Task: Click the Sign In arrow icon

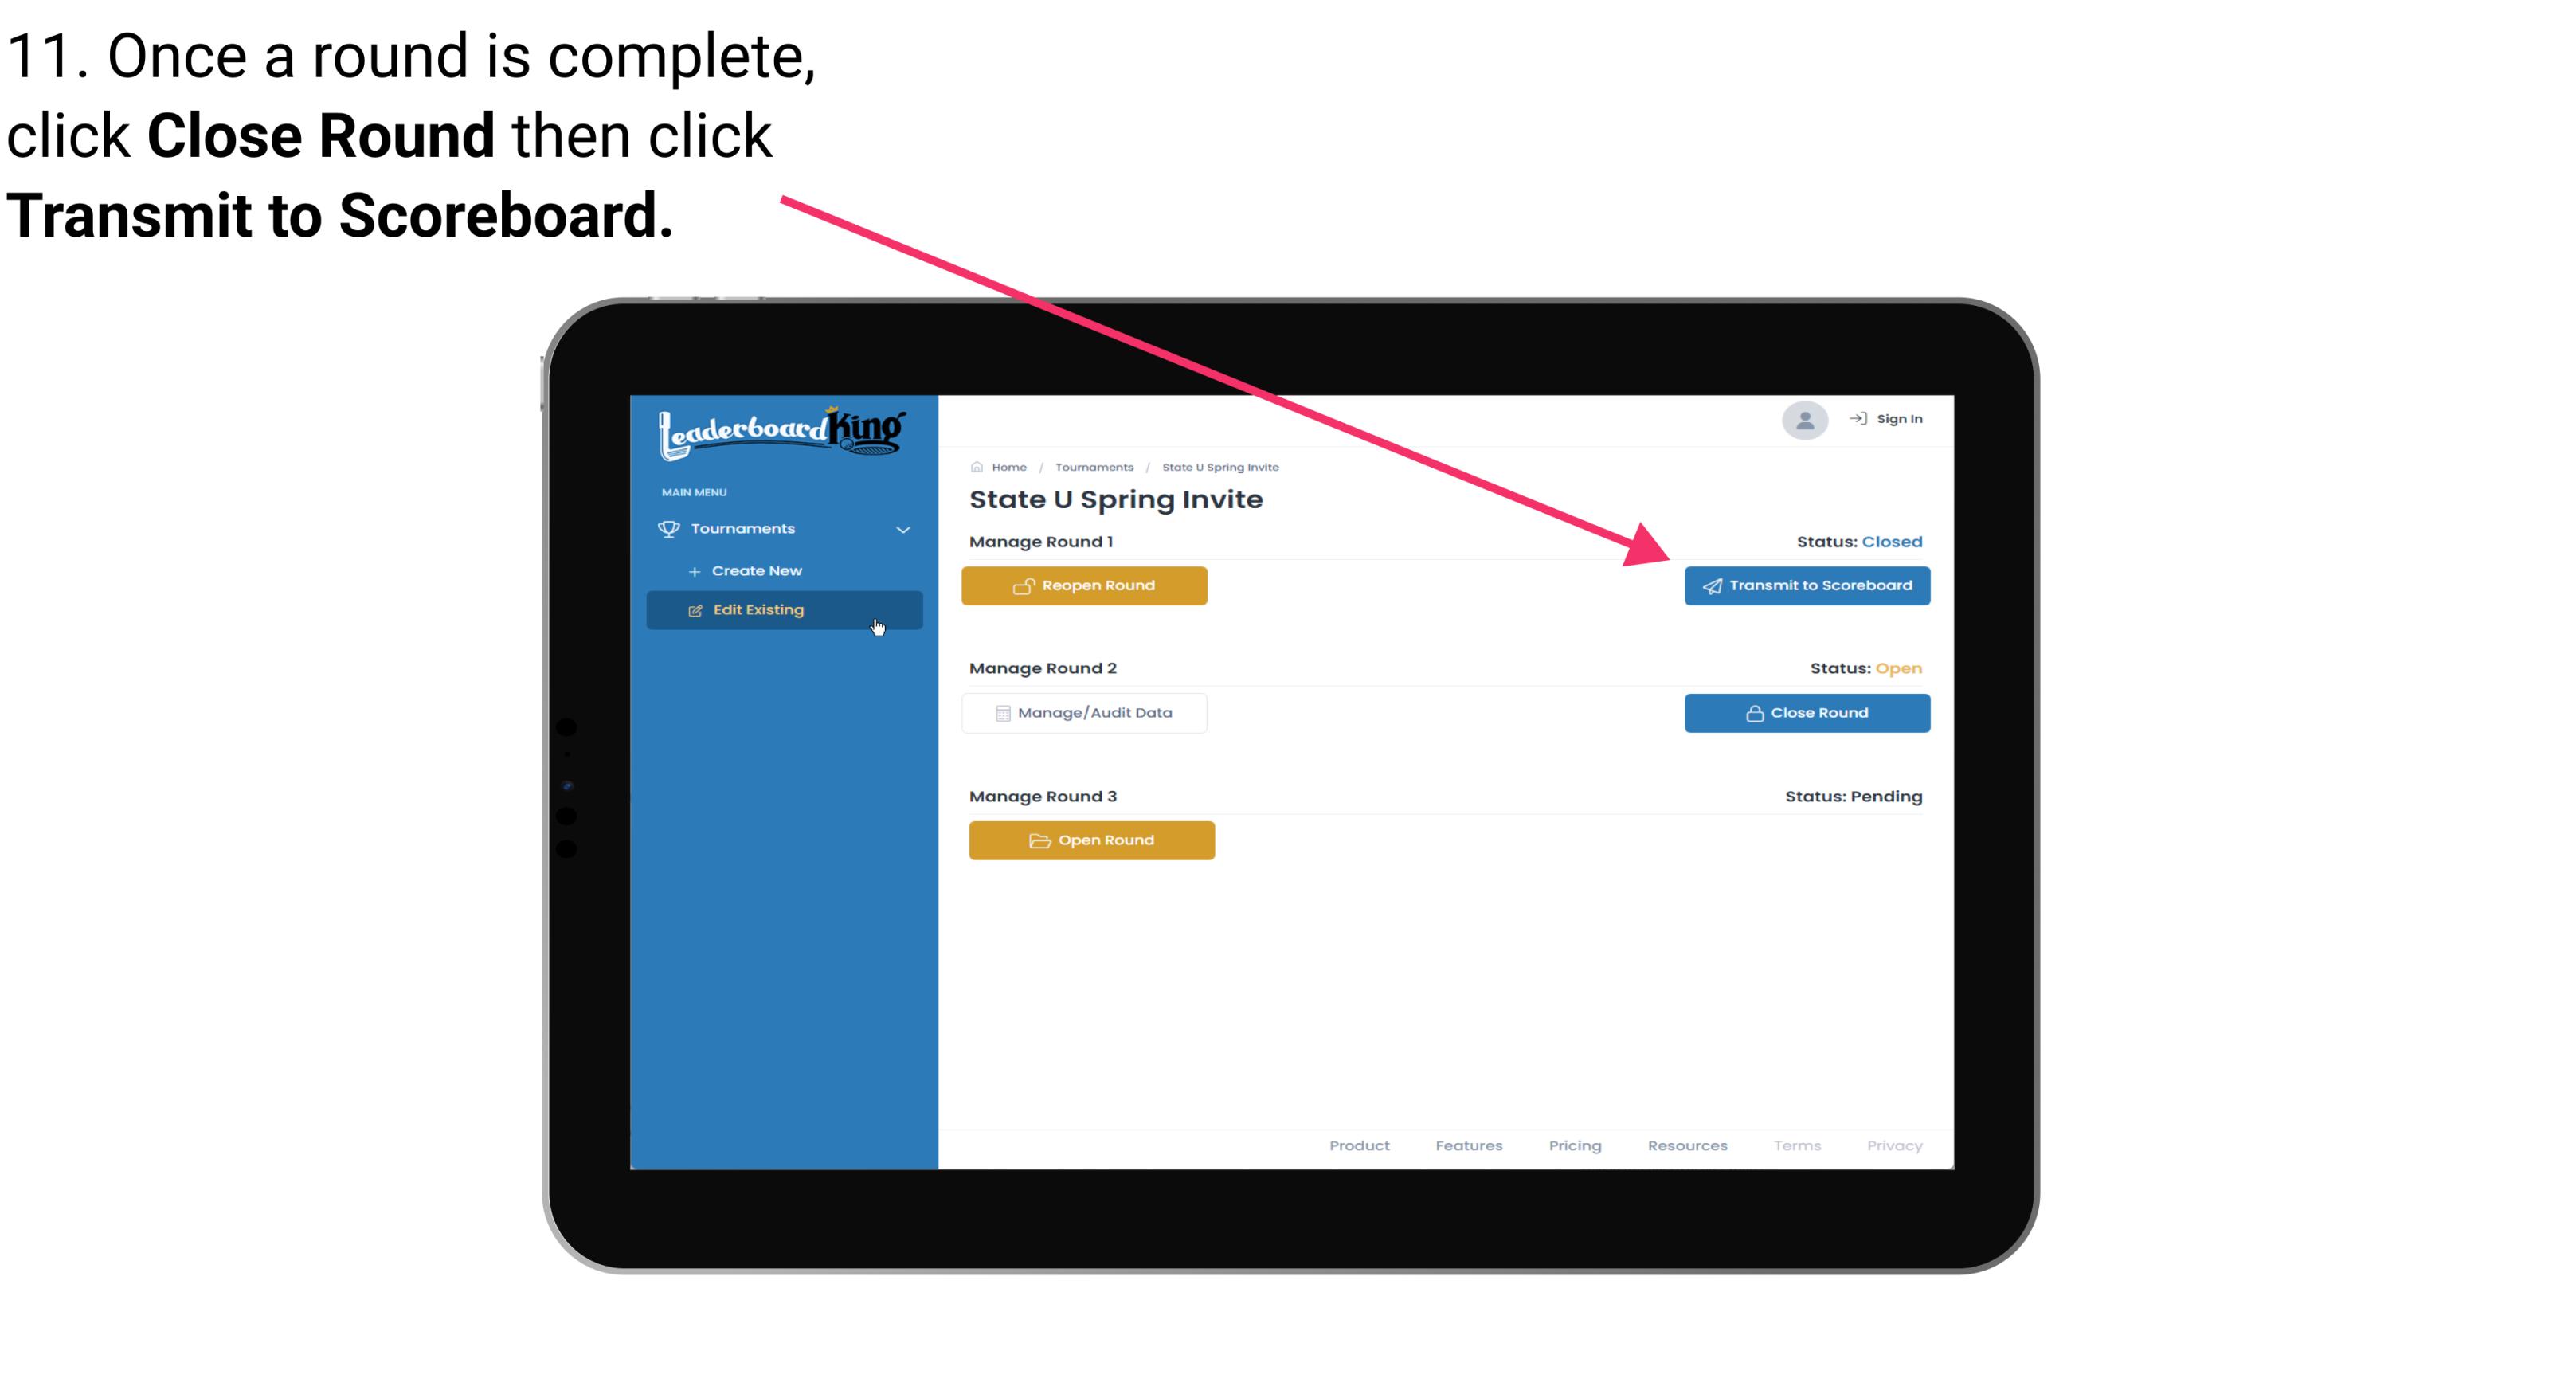Action: tap(1858, 417)
